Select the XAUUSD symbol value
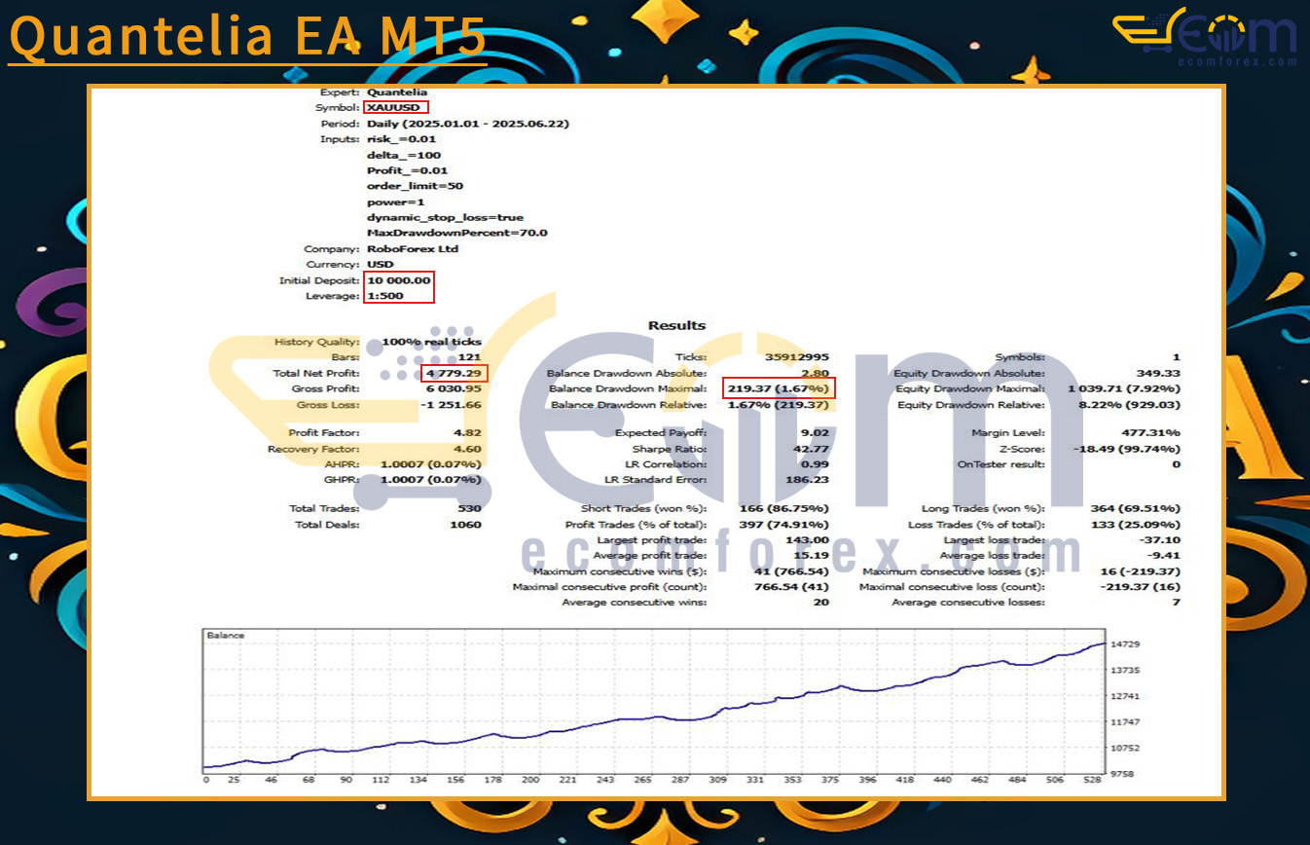 point(395,108)
